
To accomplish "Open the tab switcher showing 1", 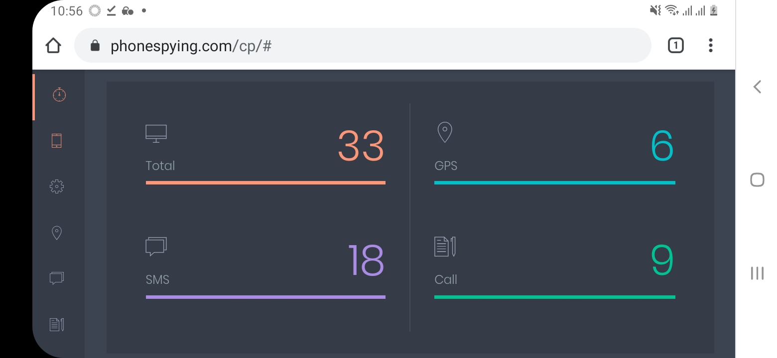I will (x=675, y=46).
